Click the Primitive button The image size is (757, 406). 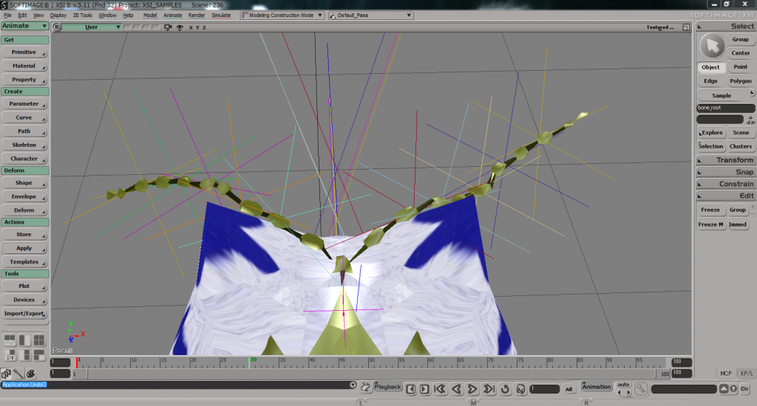(x=24, y=52)
